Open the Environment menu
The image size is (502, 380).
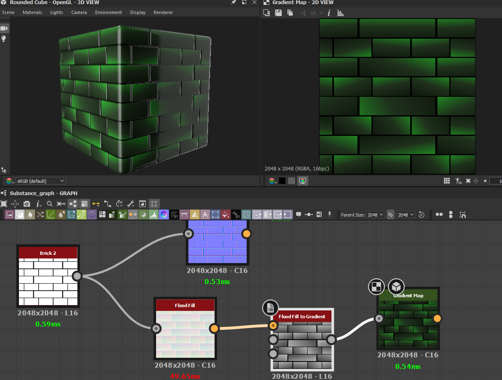coord(108,12)
